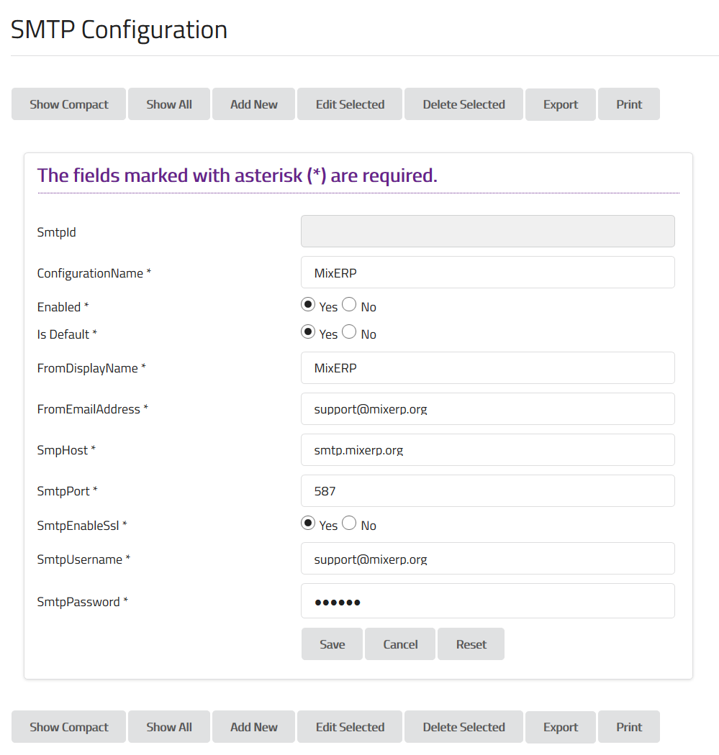Image resolution: width=719 pixels, height=755 pixels.
Task: Click the bottom Print button
Action: (x=629, y=727)
